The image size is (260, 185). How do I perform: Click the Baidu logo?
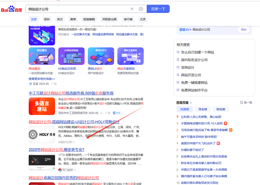11,9
